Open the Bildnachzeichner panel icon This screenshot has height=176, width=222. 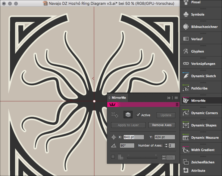[x=186, y=27]
